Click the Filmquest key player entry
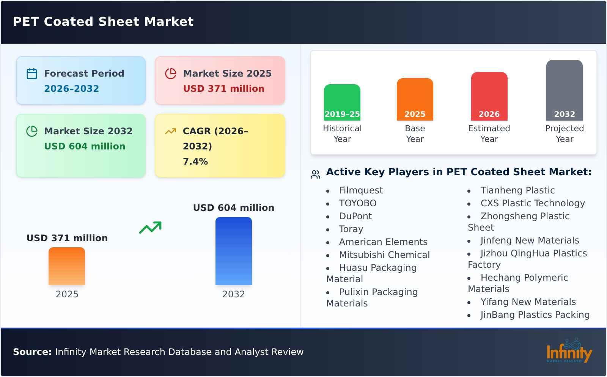 tap(360, 190)
